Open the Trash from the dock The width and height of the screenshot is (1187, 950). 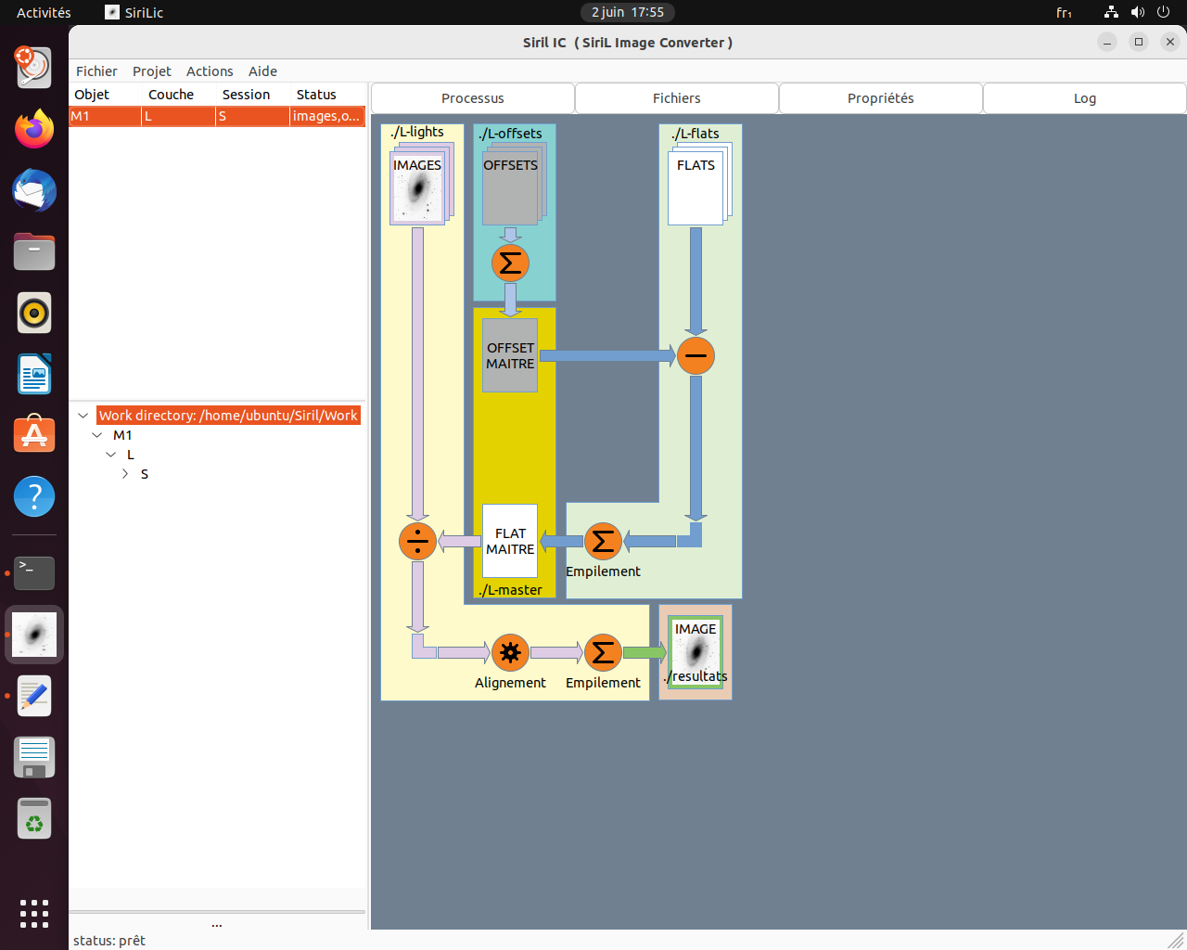(x=34, y=818)
